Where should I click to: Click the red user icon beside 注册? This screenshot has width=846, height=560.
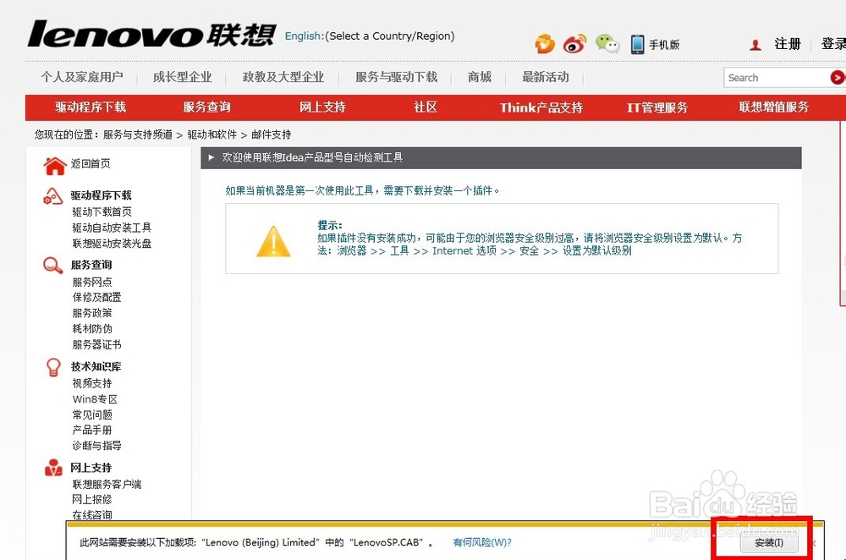(x=755, y=45)
